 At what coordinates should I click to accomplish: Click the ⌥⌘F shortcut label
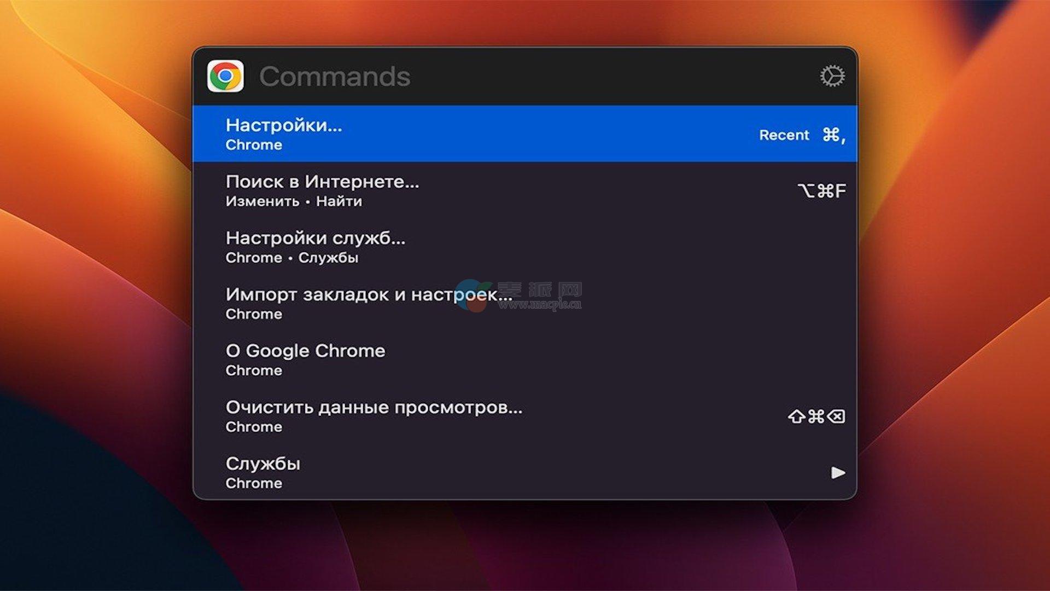(x=821, y=190)
